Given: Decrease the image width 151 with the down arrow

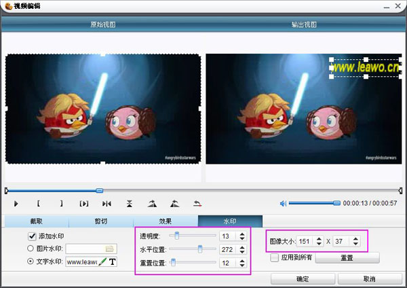Looking at the screenshot, I should click(319, 244).
